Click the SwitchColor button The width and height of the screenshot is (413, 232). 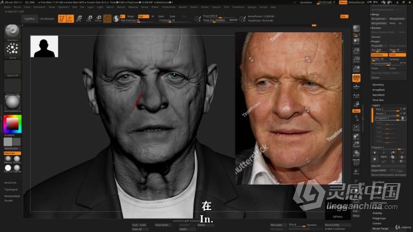pos(11,148)
